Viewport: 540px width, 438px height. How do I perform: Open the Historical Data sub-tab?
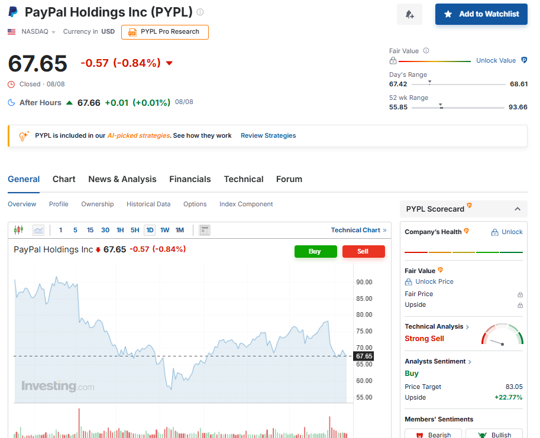[x=148, y=204]
